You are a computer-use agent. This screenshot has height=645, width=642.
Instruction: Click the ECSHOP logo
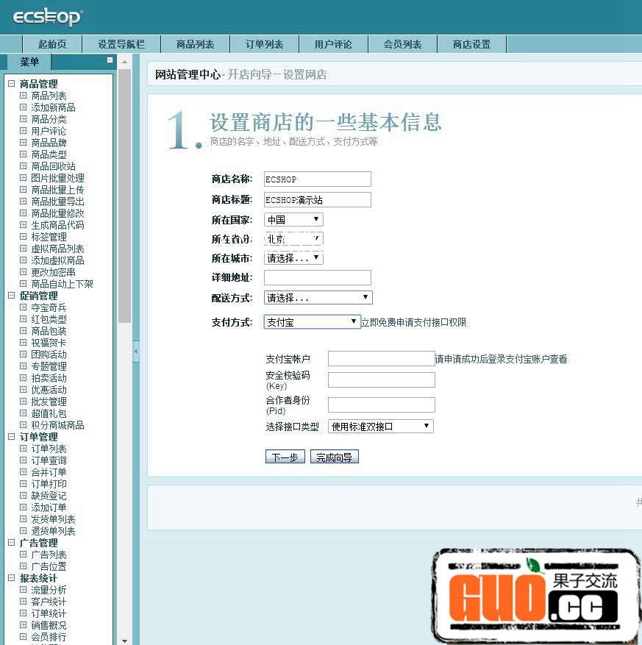[48, 17]
